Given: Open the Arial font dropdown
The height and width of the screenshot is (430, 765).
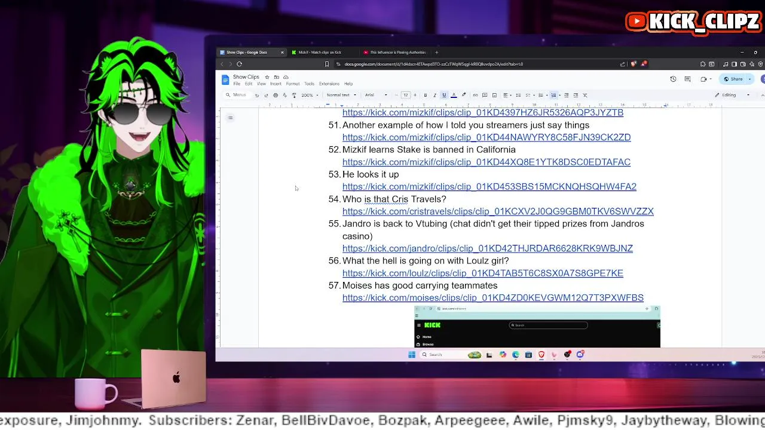Looking at the screenshot, I should (376, 95).
